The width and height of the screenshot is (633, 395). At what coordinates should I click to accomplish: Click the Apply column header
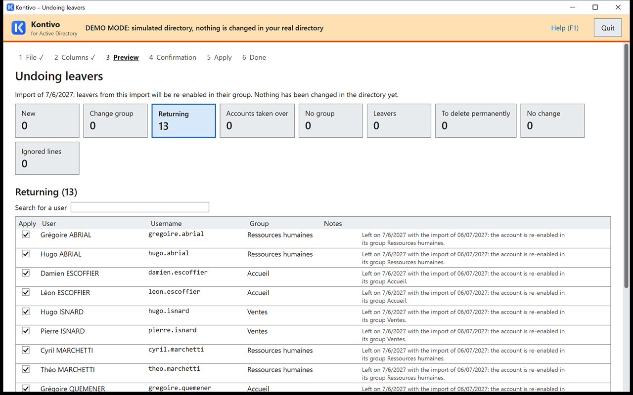pos(27,224)
